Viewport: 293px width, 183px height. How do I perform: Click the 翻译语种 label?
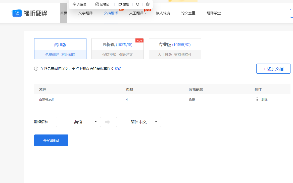(41, 122)
